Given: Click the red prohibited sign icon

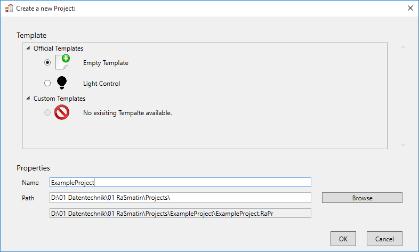Looking at the screenshot, I should tap(62, 112).
